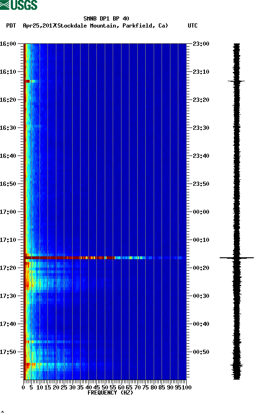The height and width of the screenshot is (417, 257).
Task: Click the broadband event streak near 17:16
Action: (x=105, y=258)
